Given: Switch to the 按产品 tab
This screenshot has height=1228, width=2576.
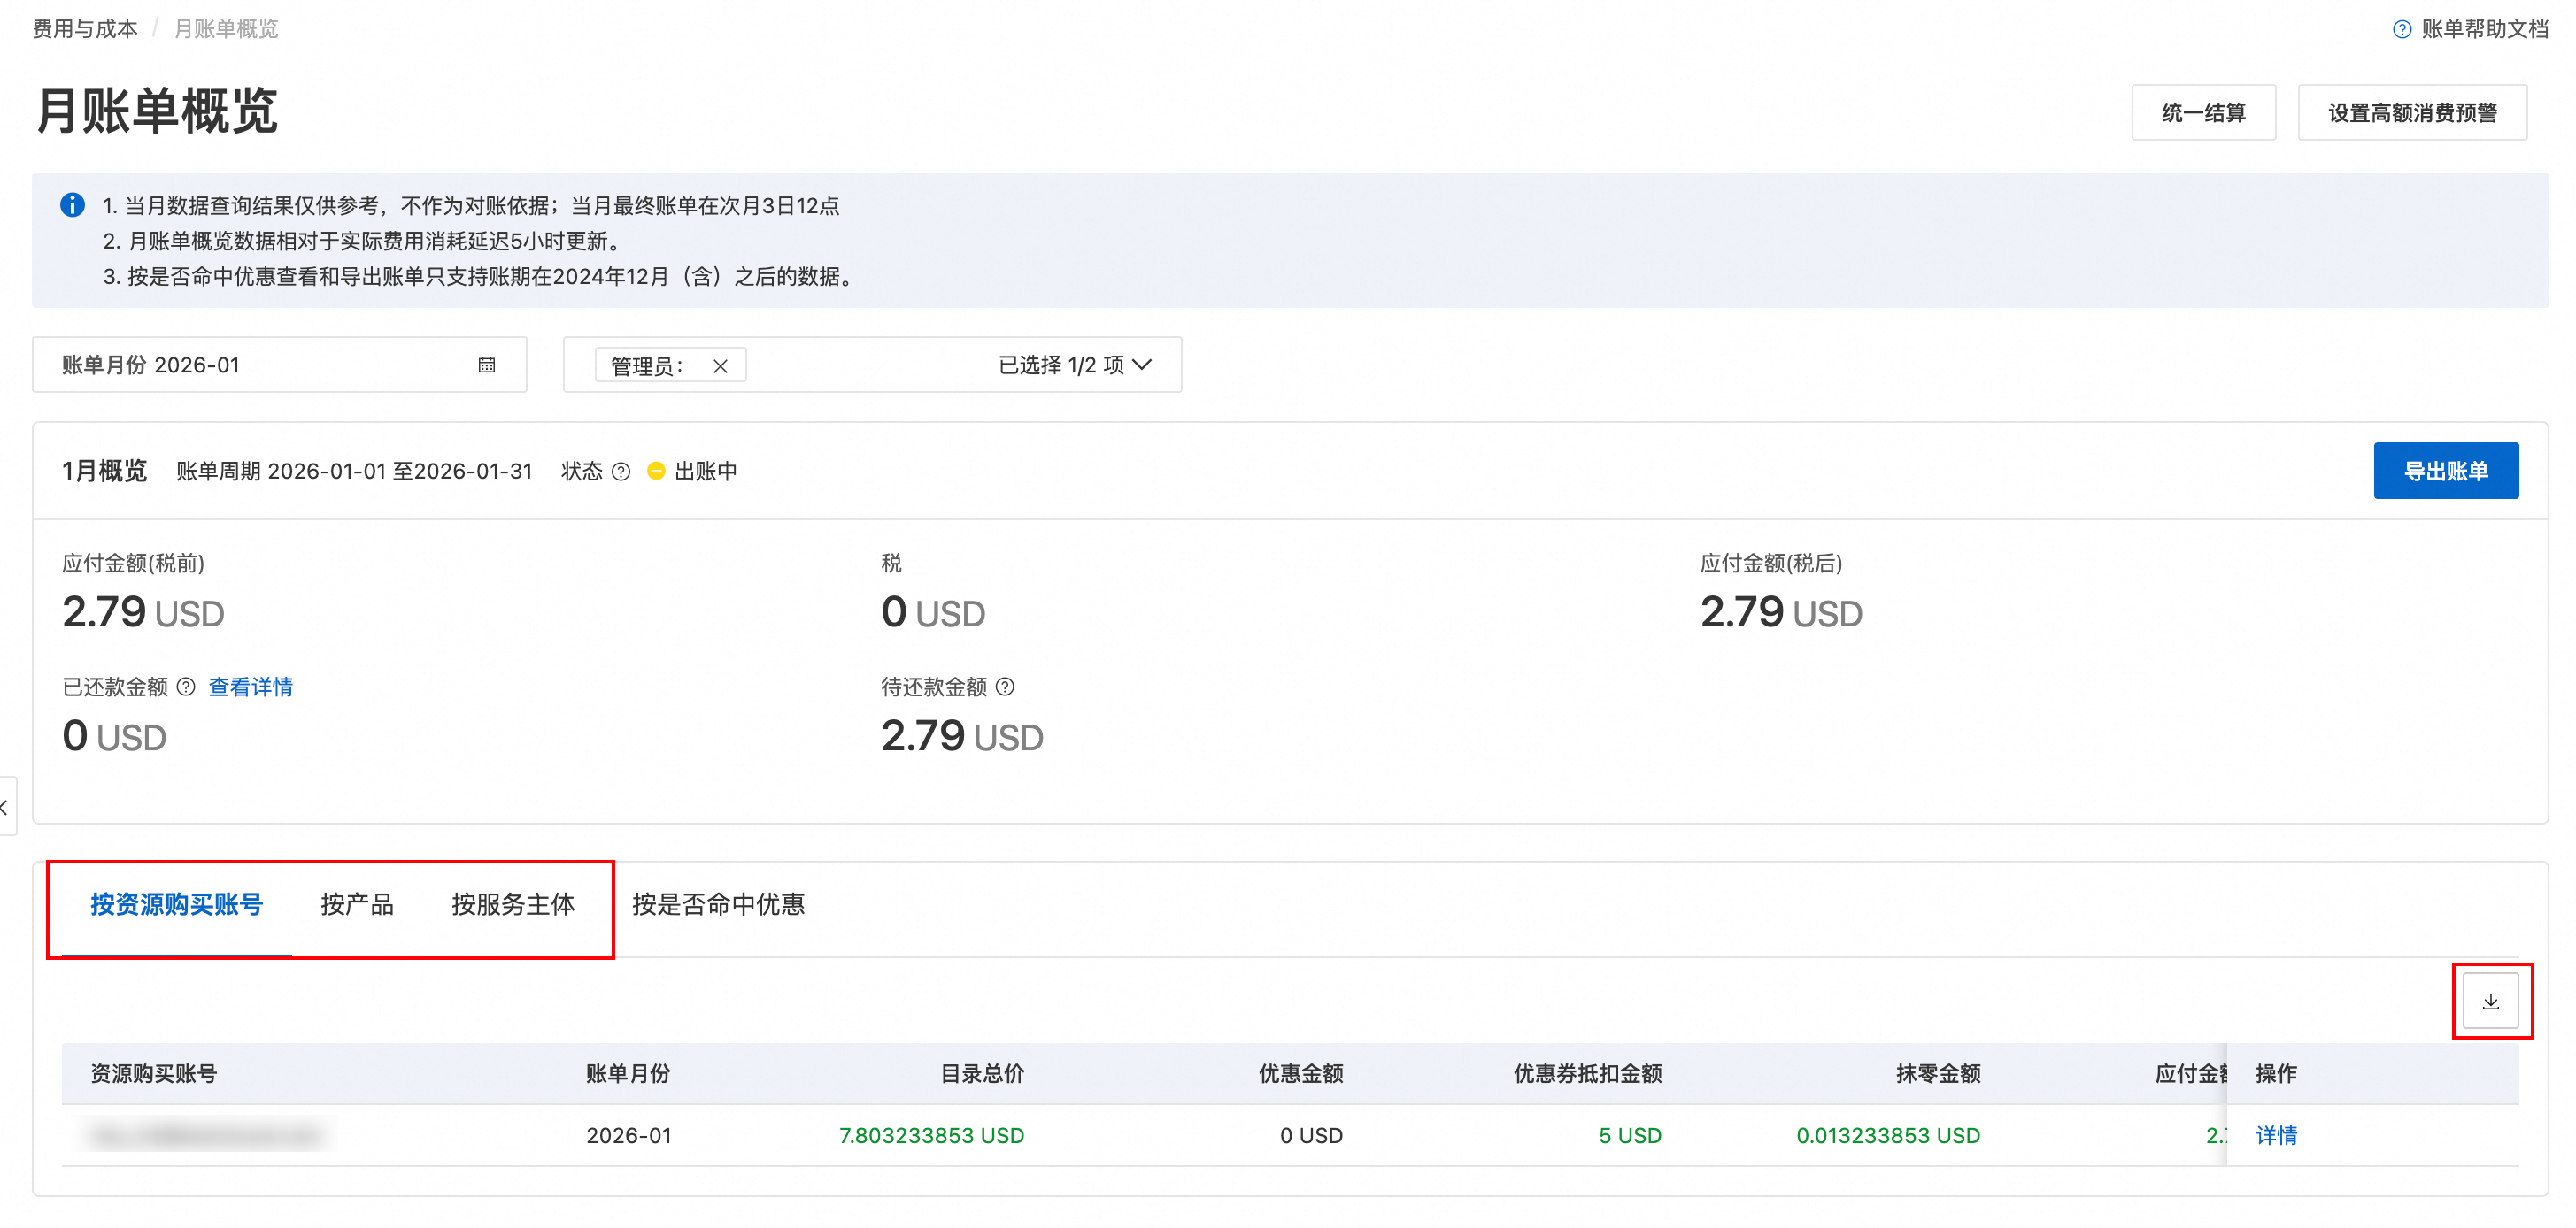Looking at the screenshot, I should pos(357,904).
